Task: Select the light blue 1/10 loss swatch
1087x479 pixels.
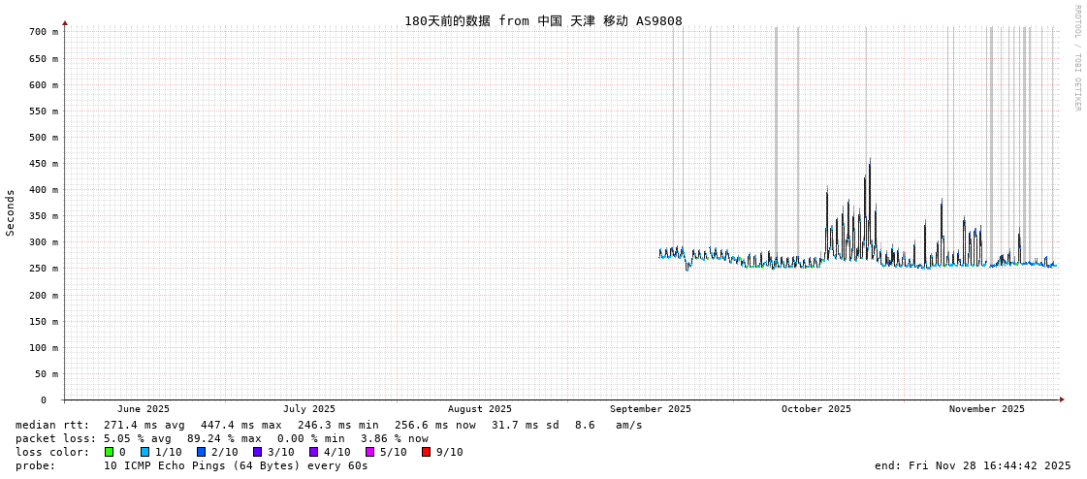Action: pyautogui.click(x=144, y=452)
